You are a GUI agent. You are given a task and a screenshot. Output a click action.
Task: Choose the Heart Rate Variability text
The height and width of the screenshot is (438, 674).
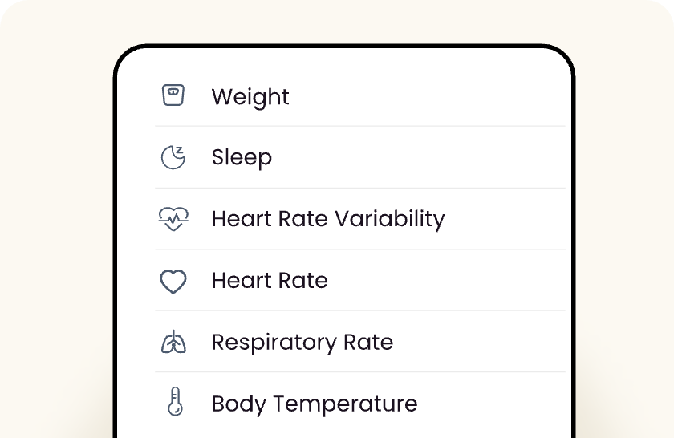pos(328,219)
